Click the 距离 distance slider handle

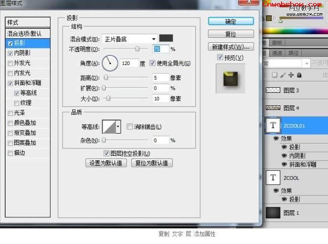tap(106, 78)
